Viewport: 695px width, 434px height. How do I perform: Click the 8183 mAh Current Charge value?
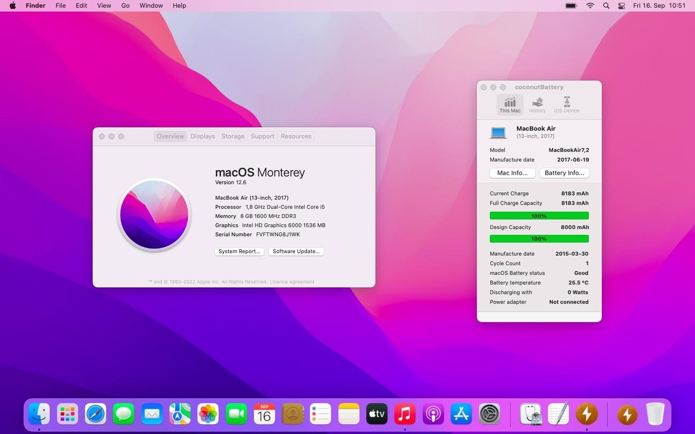tap(575, 193)
